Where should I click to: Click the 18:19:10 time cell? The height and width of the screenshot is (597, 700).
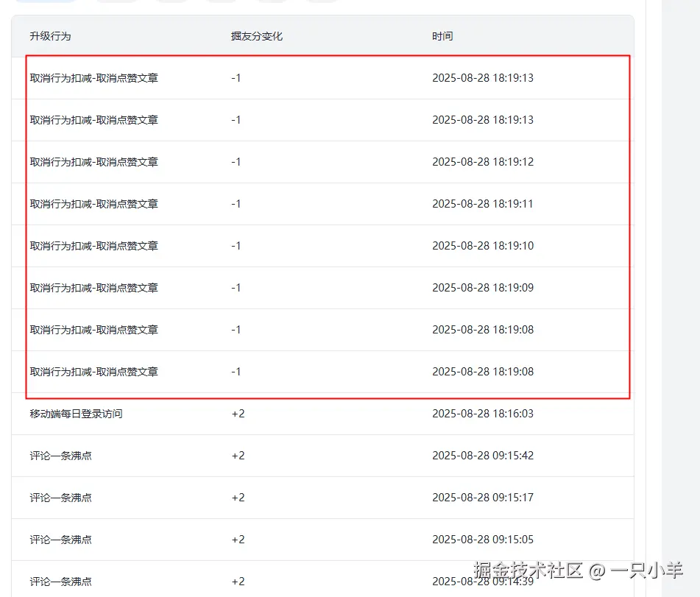[482, 246]
